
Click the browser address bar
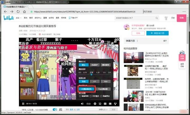[x=85, y=12]
